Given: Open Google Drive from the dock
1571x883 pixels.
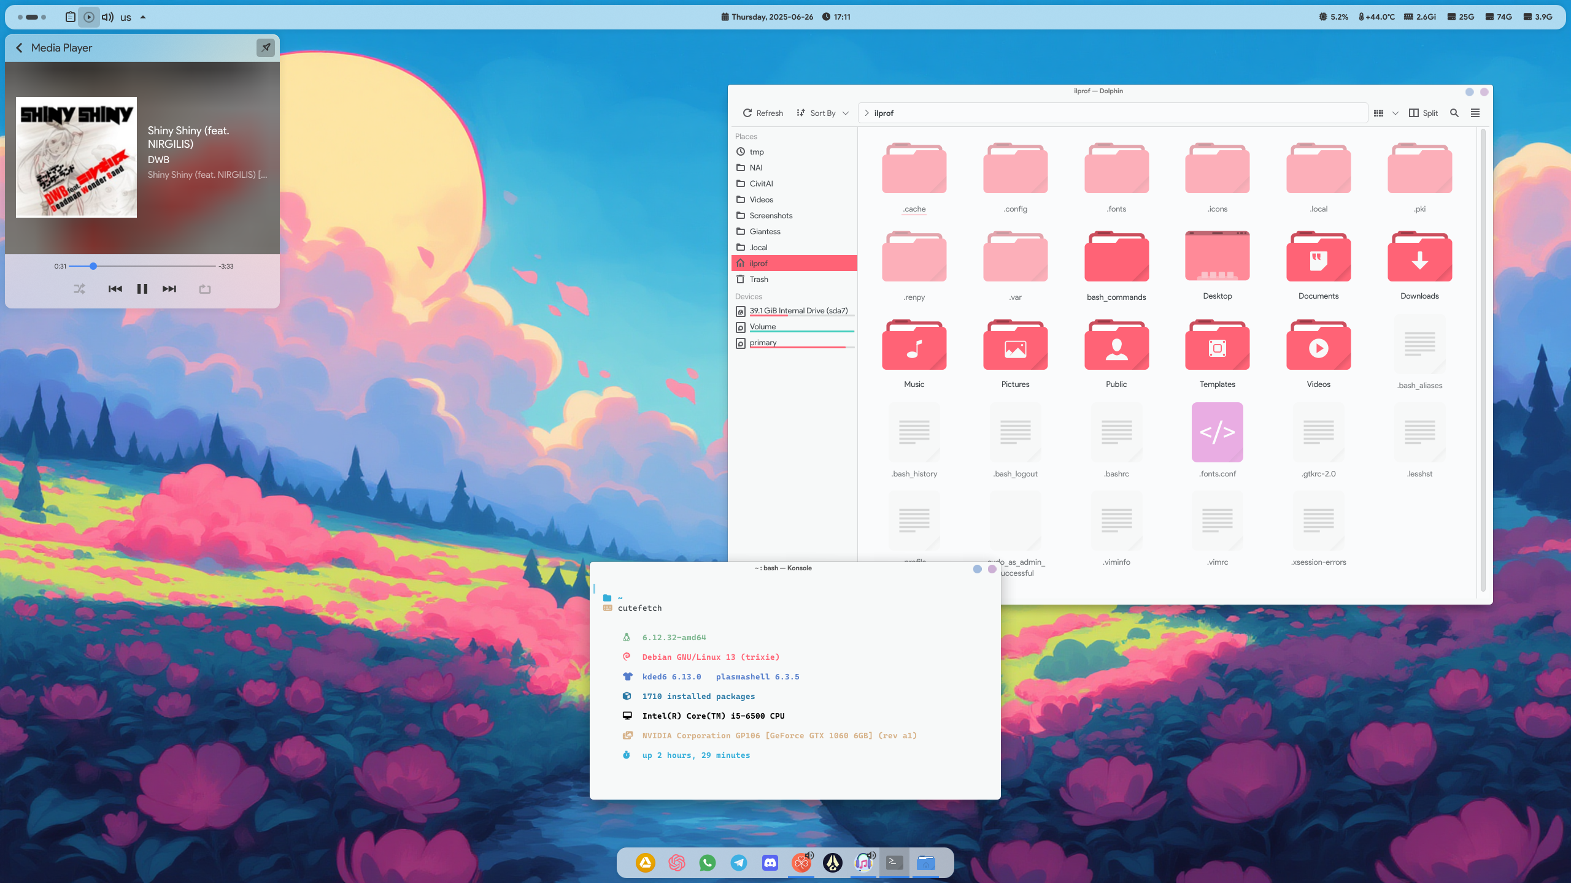Looking at the screenshot, I should click(x=645, y=863).
